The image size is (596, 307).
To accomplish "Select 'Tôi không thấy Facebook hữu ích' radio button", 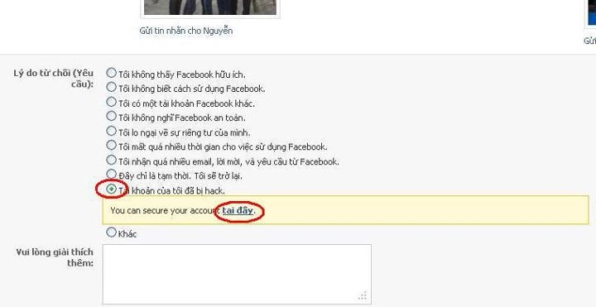I will [112, 73].
